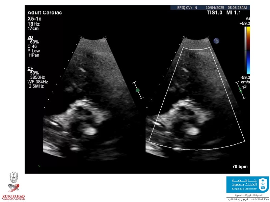Click the 17cm depth value
The width and height of the screenshot is (270, 202).
(33, 28)
